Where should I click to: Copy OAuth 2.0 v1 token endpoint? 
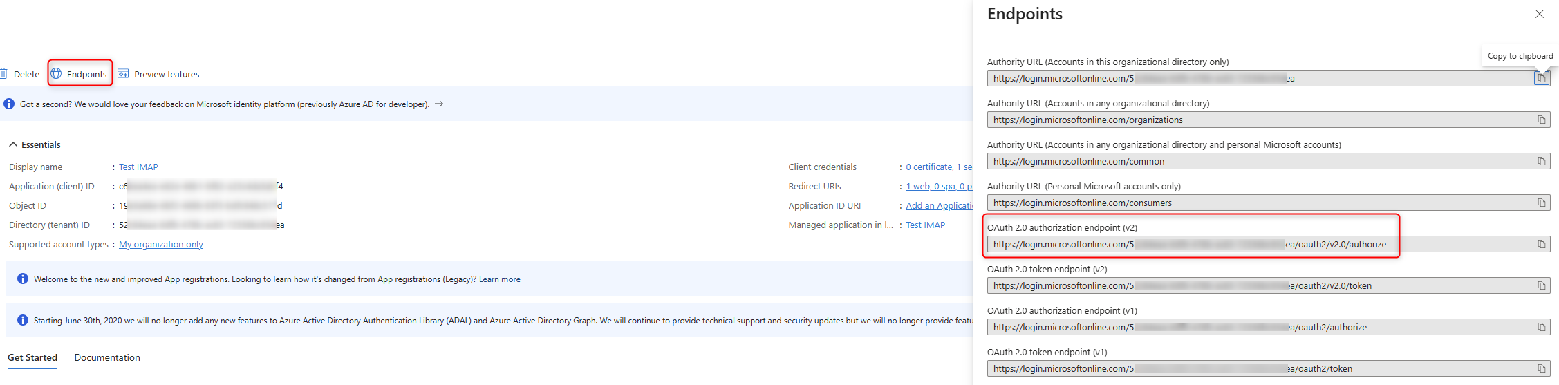pyautogui.click(x=1541, y=368)
